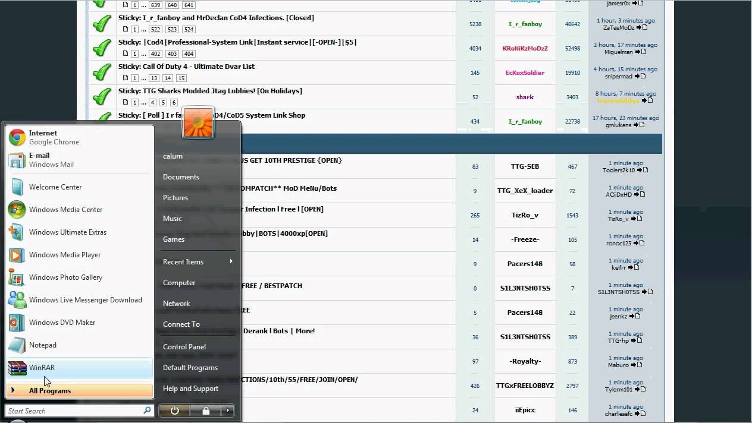Viewport: 752px width, 423px height.
Task: View author TTG-SEB profile
Action: pos(525,166)
